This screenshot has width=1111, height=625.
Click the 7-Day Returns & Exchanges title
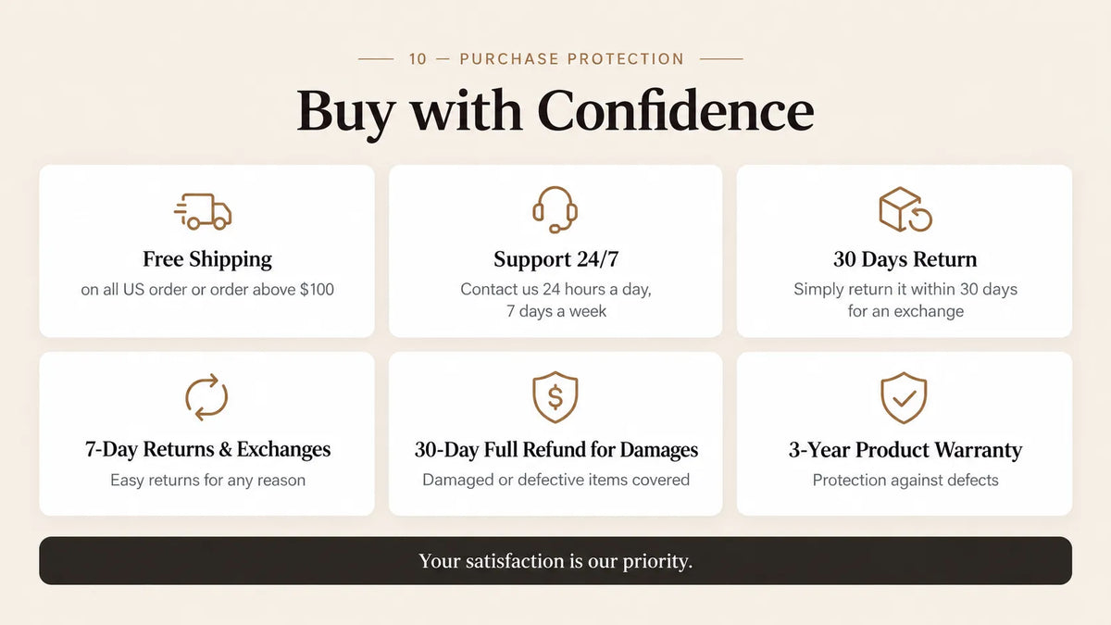[207, 450]
